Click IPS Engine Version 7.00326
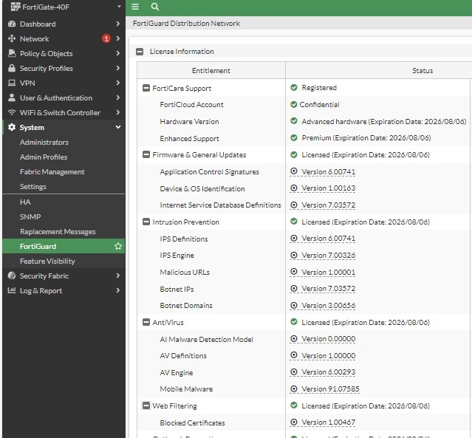 (329, 256)
